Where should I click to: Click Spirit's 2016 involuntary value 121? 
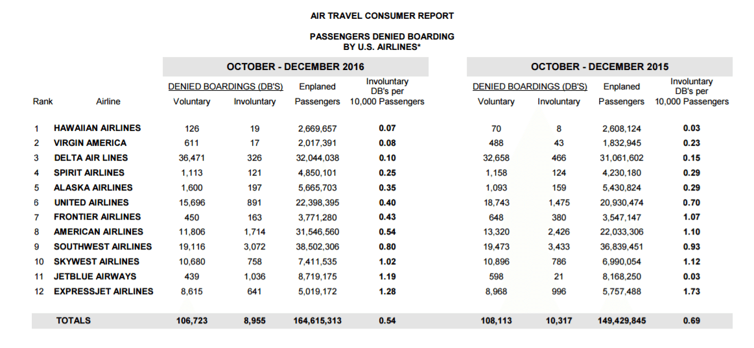click(255, 173)
